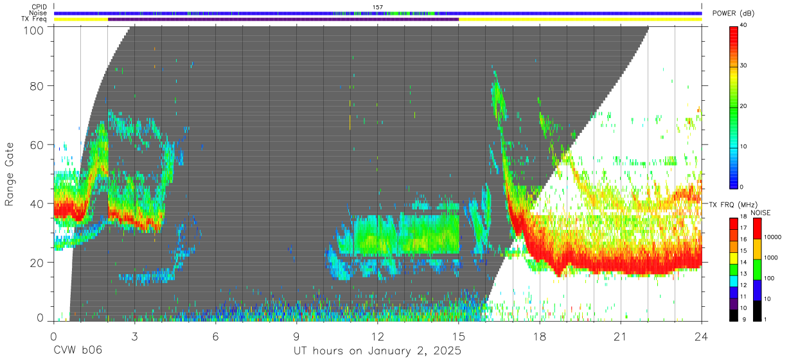Click the 15 tick on UT hours axis
The width and height of the screenshot is (789, 364).
459,336
